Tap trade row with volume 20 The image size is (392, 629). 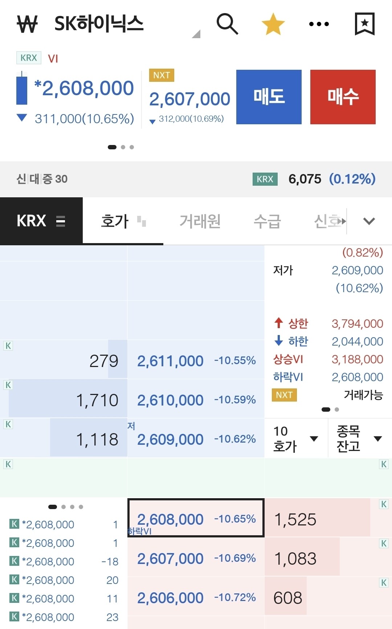click(x=64, y=580)
